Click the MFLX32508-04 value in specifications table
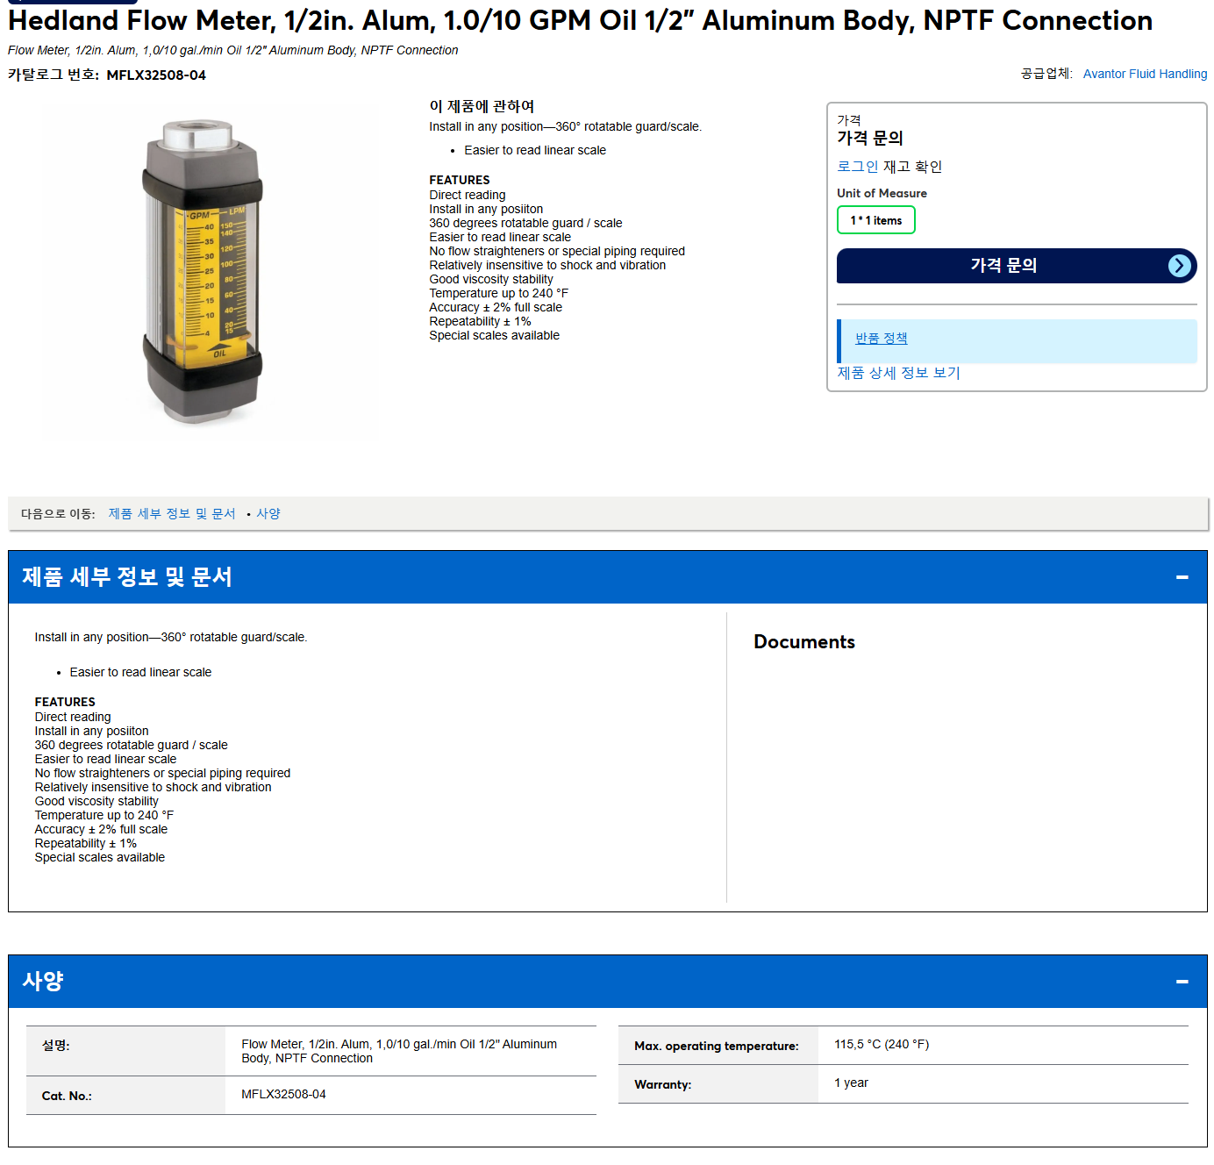 tap(283, 1095)
